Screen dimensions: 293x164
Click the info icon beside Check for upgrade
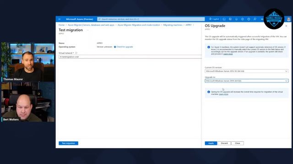click(115, 47)
